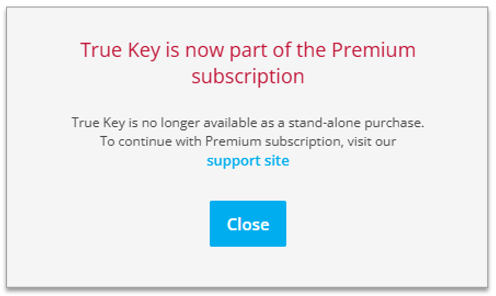
Task: Click the word 'Premium' in the heading
Action: point(373,50)
